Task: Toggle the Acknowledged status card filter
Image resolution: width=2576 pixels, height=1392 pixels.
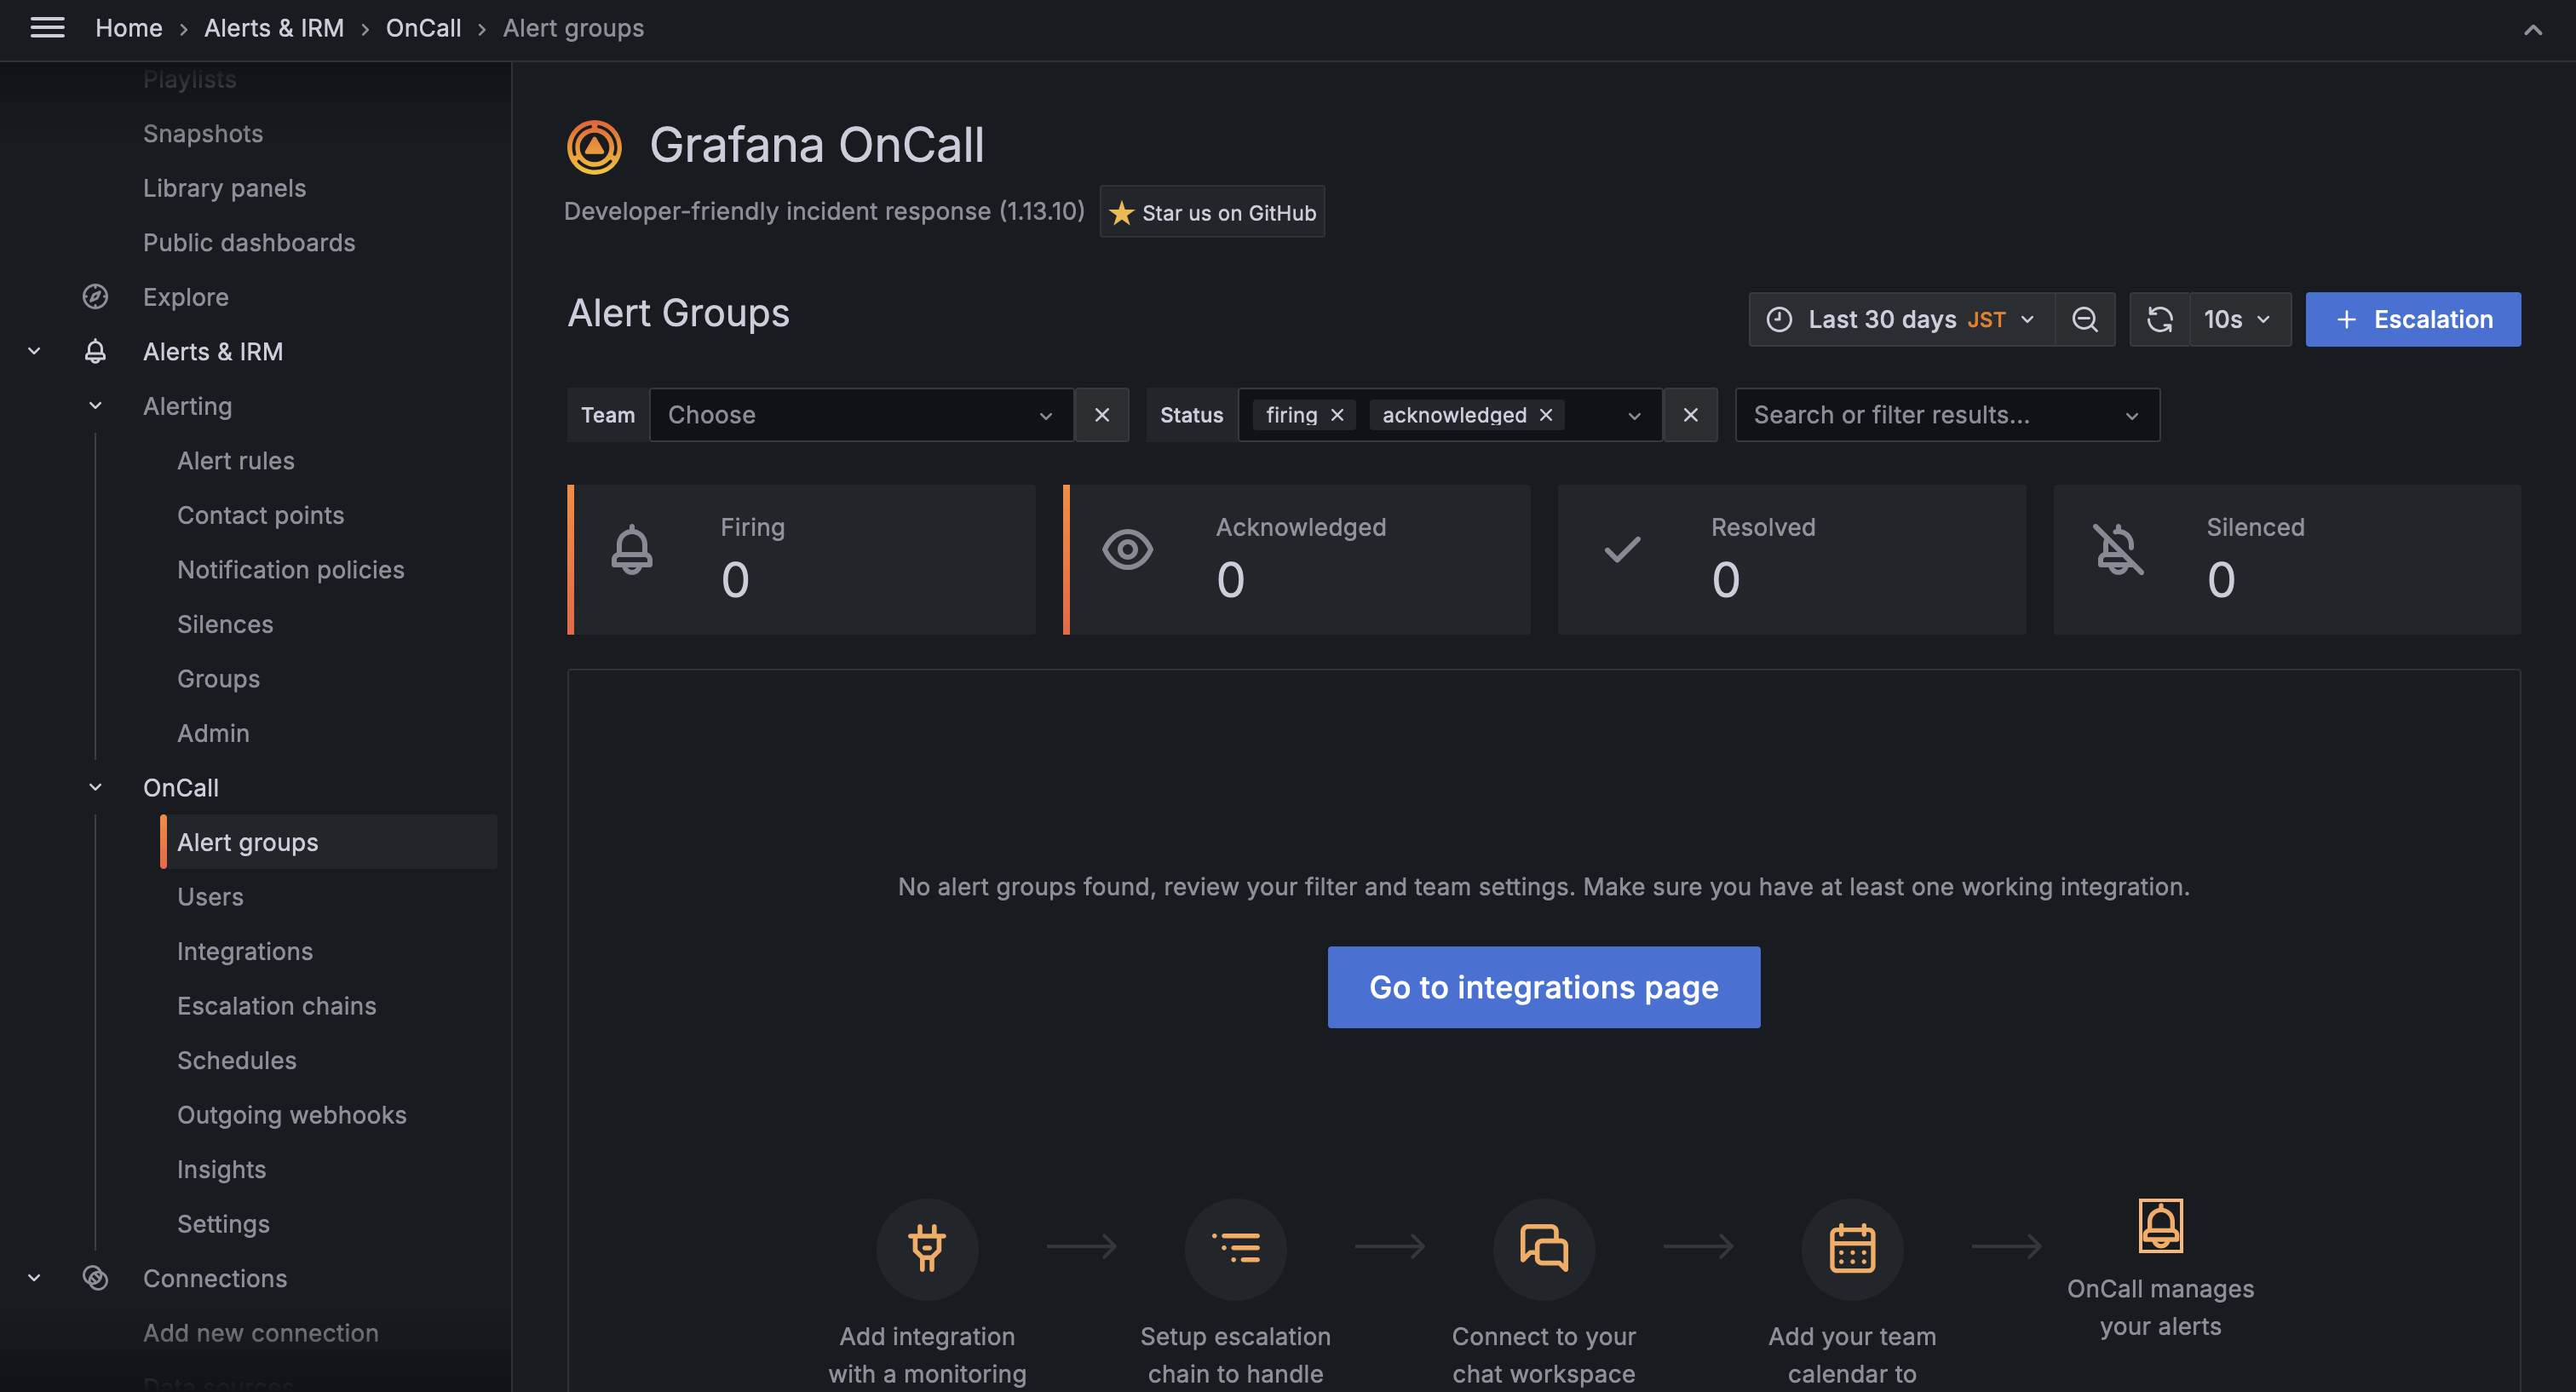Action: [1297, 559]
